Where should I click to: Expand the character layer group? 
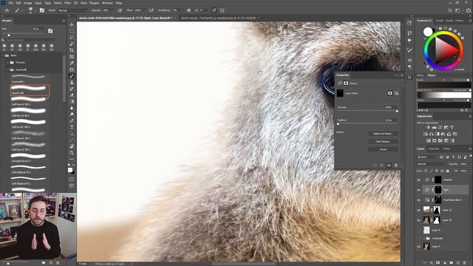point(423,238)
